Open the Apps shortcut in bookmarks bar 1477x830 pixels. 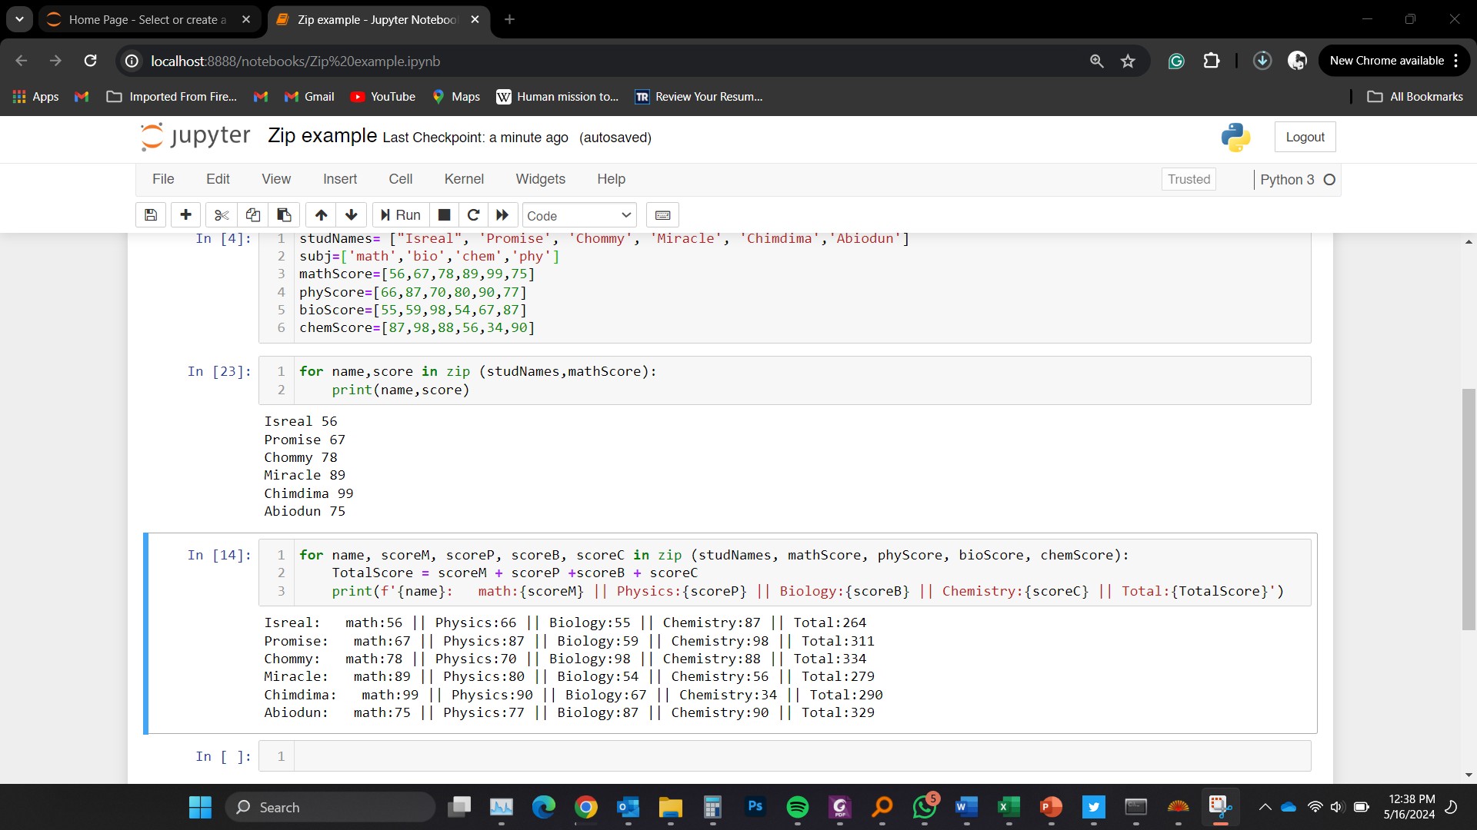tap(35, 97)
